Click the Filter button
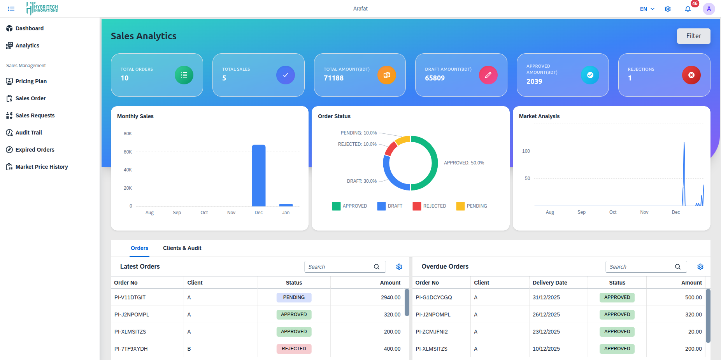 click(693, 36)
